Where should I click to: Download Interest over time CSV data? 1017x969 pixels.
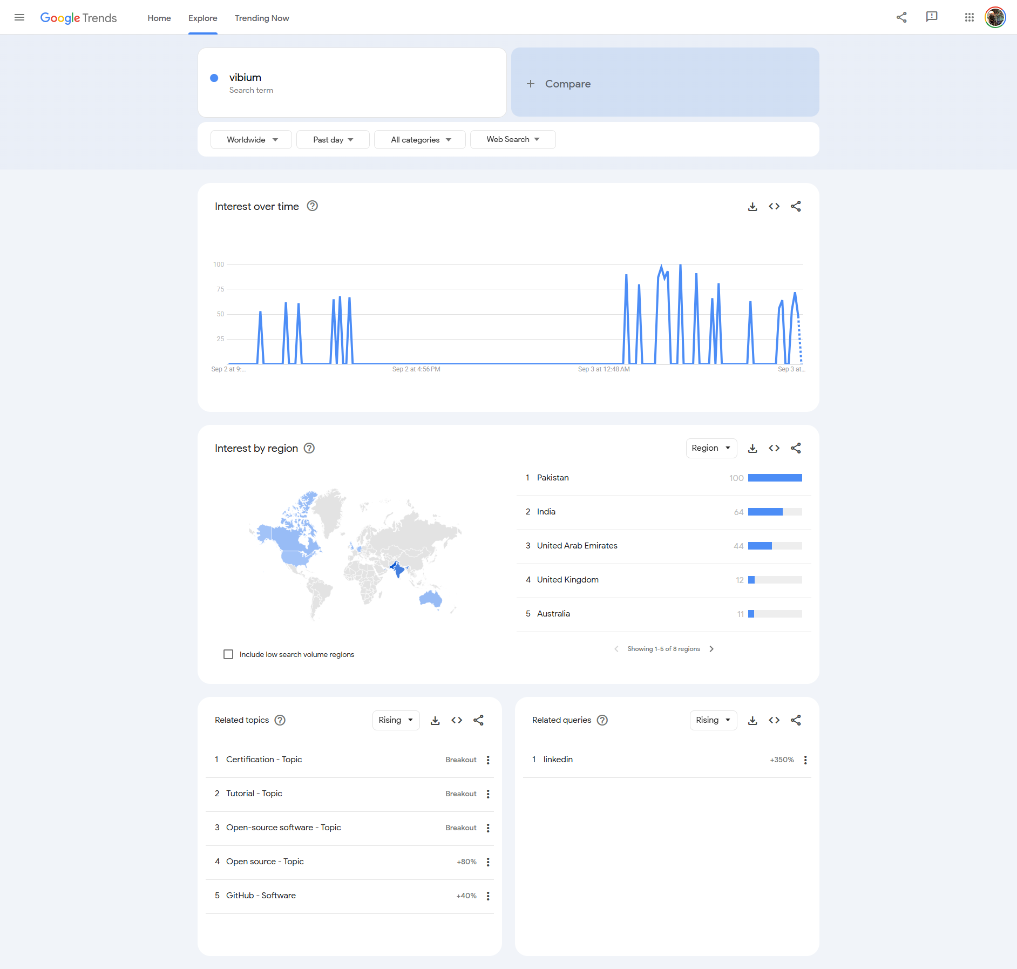[752, 207]
